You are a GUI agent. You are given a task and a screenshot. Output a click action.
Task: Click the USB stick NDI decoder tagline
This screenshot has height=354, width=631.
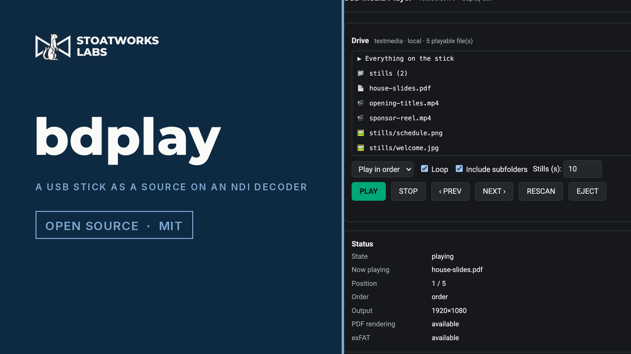[172, 187]
